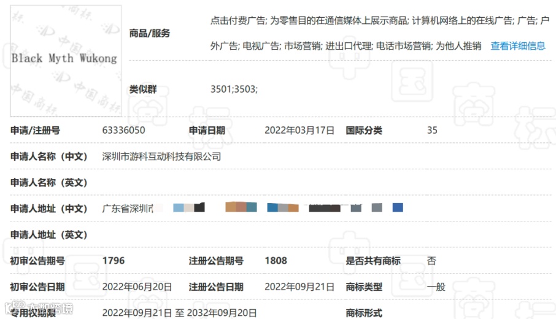
Task: Click the 申请人地址（中文） label
Action: [x=48, y=209]
